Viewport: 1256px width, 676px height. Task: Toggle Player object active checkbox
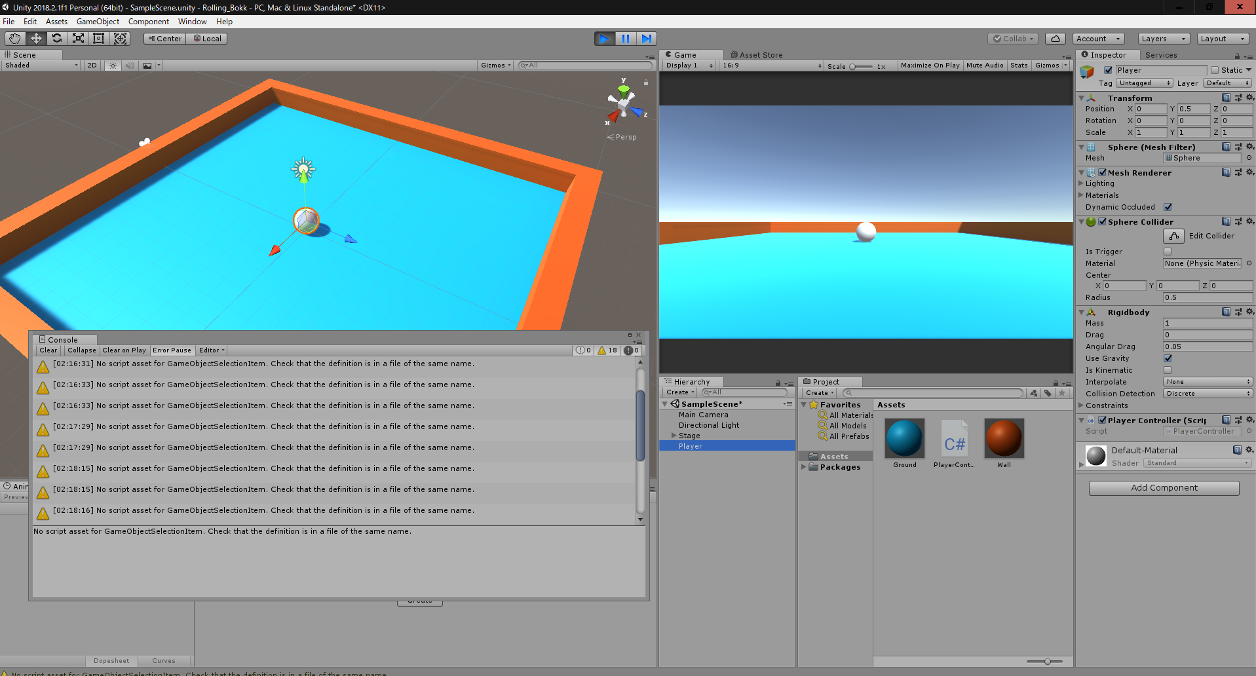[x=1109, y=70]
